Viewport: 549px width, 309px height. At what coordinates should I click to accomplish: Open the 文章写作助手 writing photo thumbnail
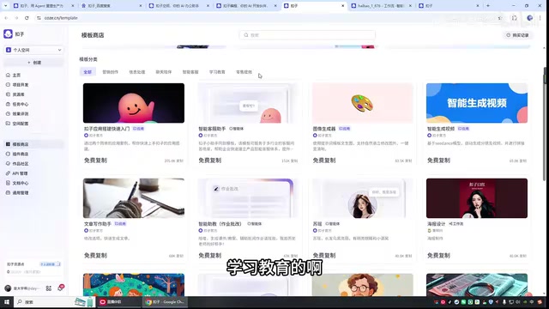coord(134,198)
